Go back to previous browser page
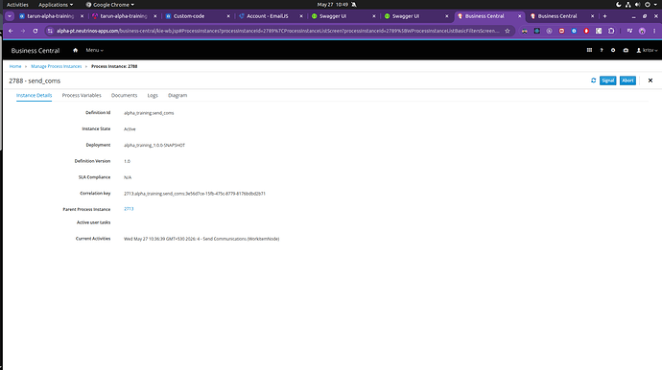The height and width of the screenshot is (370, 662). (11, 31)
